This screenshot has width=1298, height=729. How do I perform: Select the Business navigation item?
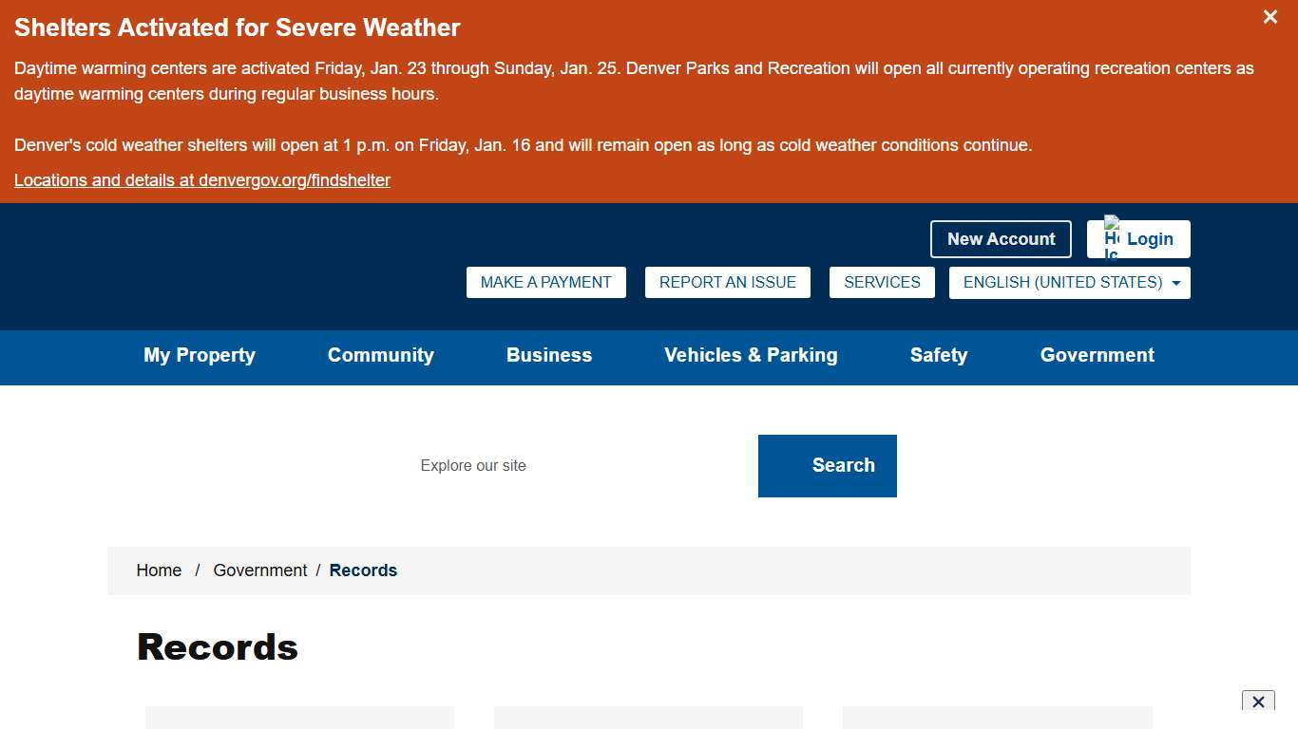548,356
